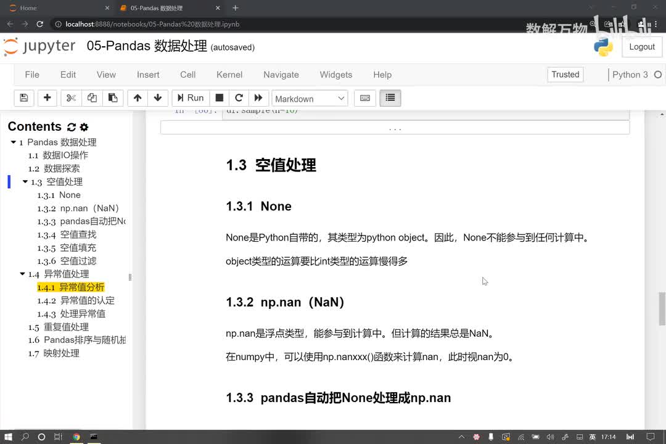Restart the kernel icon

[x=239, y=98]
